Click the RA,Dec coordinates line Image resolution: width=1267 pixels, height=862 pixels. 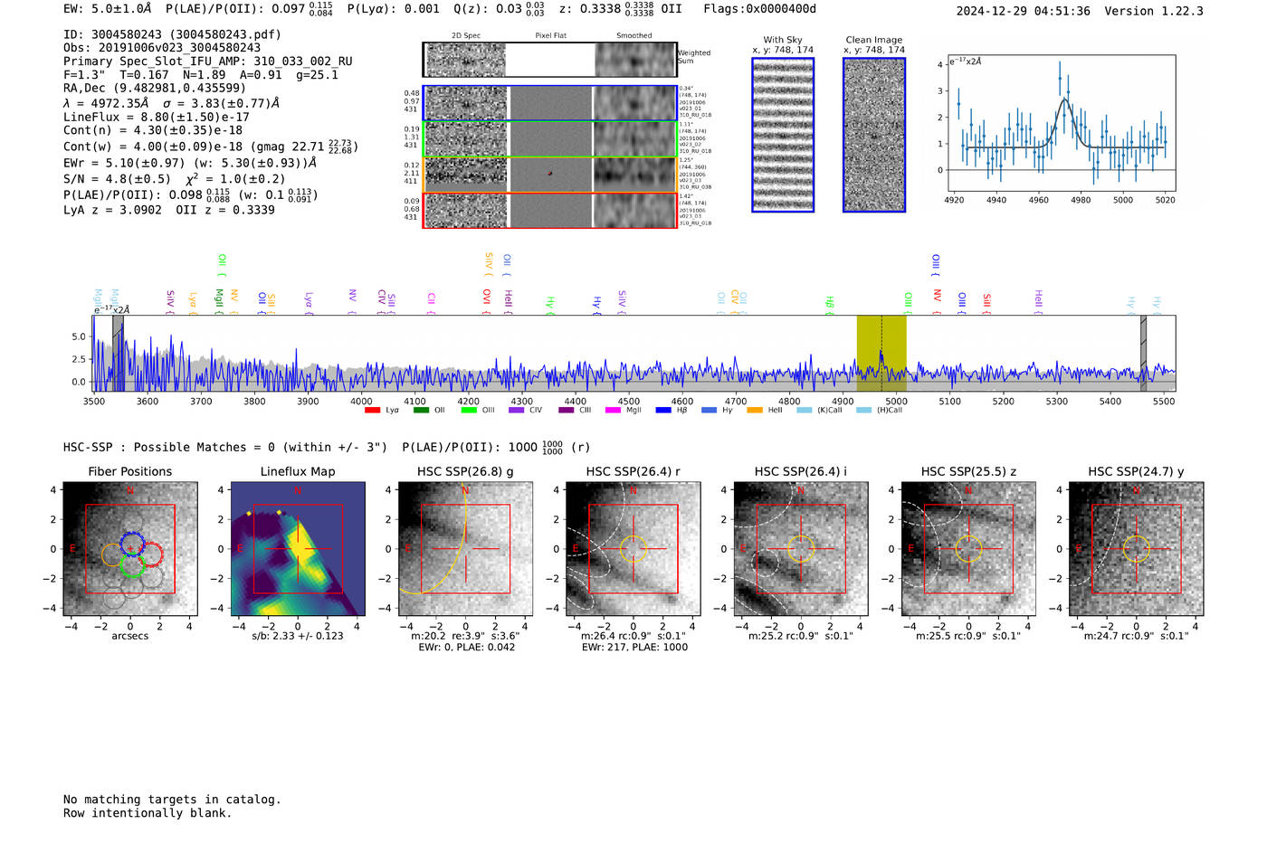click(155, 89)
